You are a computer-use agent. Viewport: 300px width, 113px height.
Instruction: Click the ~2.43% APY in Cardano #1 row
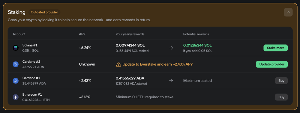85,81
